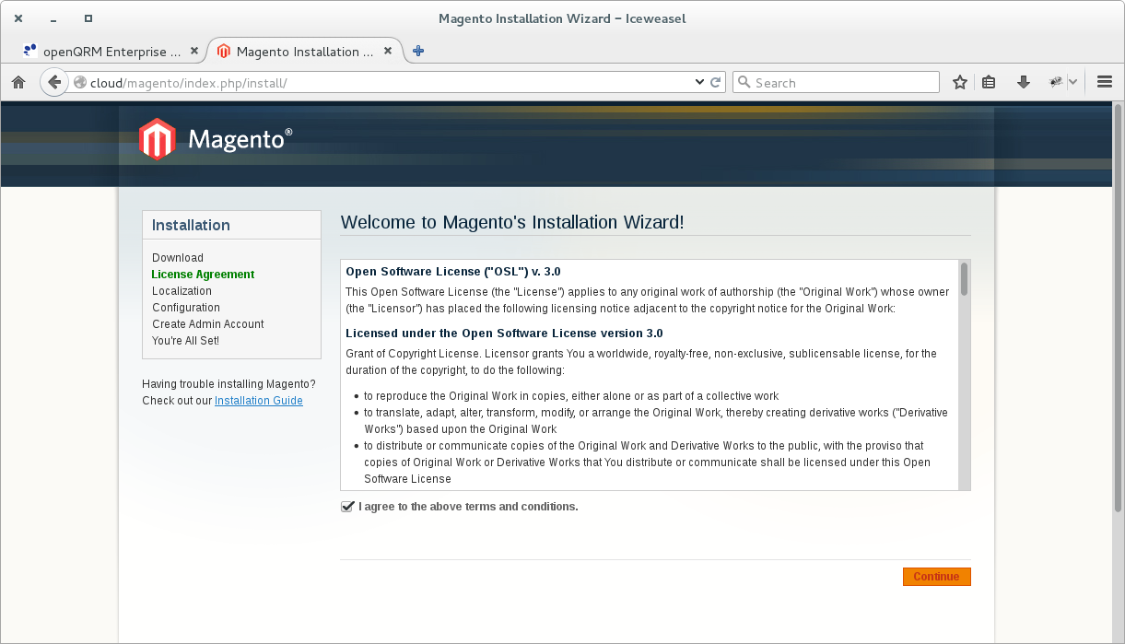Screen dimensions: 1125x644
Task: Click the license text scrollbar thumb
Action: point(964,279)
